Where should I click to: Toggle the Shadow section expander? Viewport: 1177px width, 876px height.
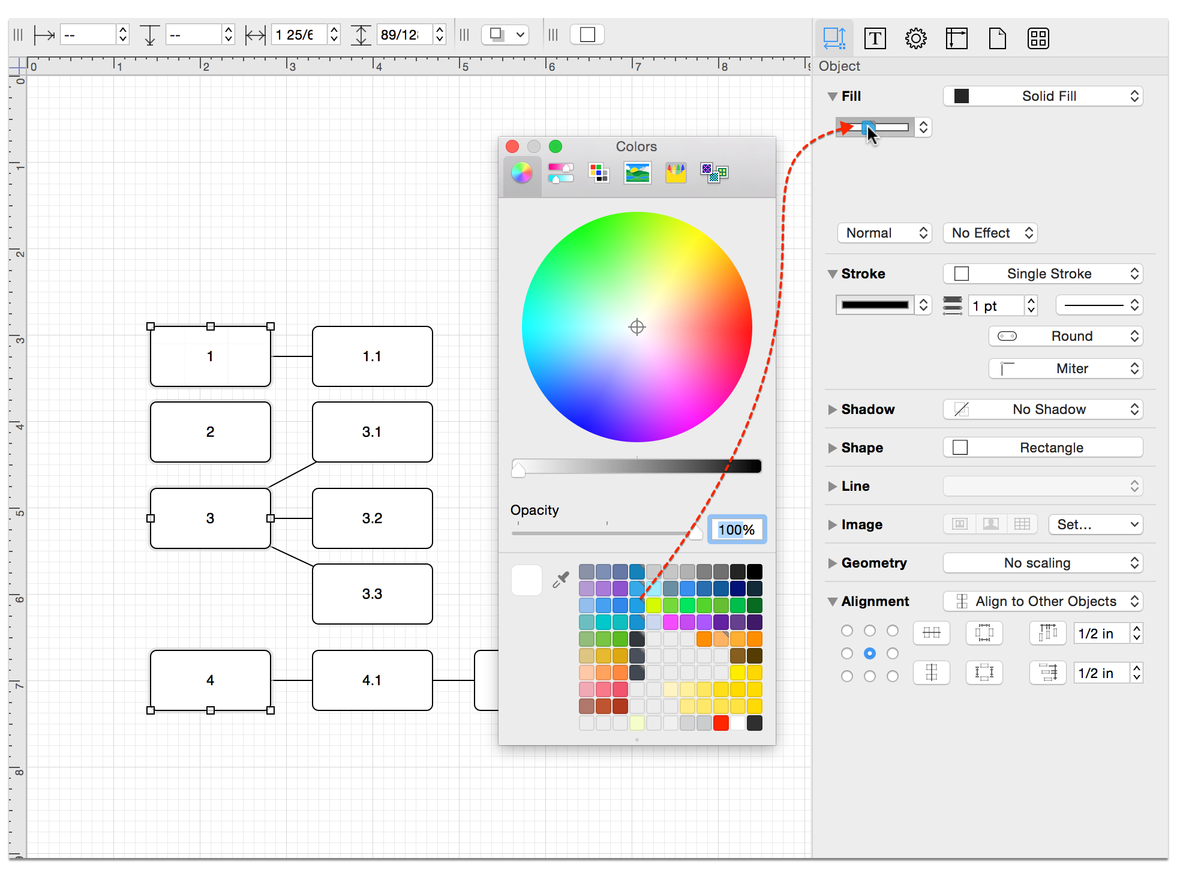(832, 409)
